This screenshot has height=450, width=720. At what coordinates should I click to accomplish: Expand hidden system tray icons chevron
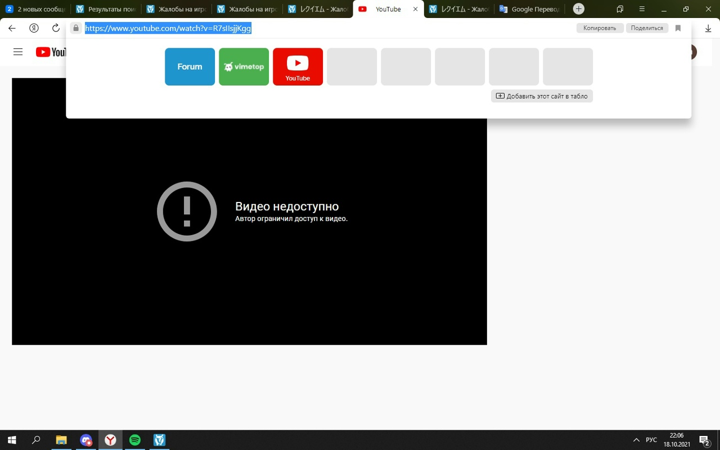point(636,440)
